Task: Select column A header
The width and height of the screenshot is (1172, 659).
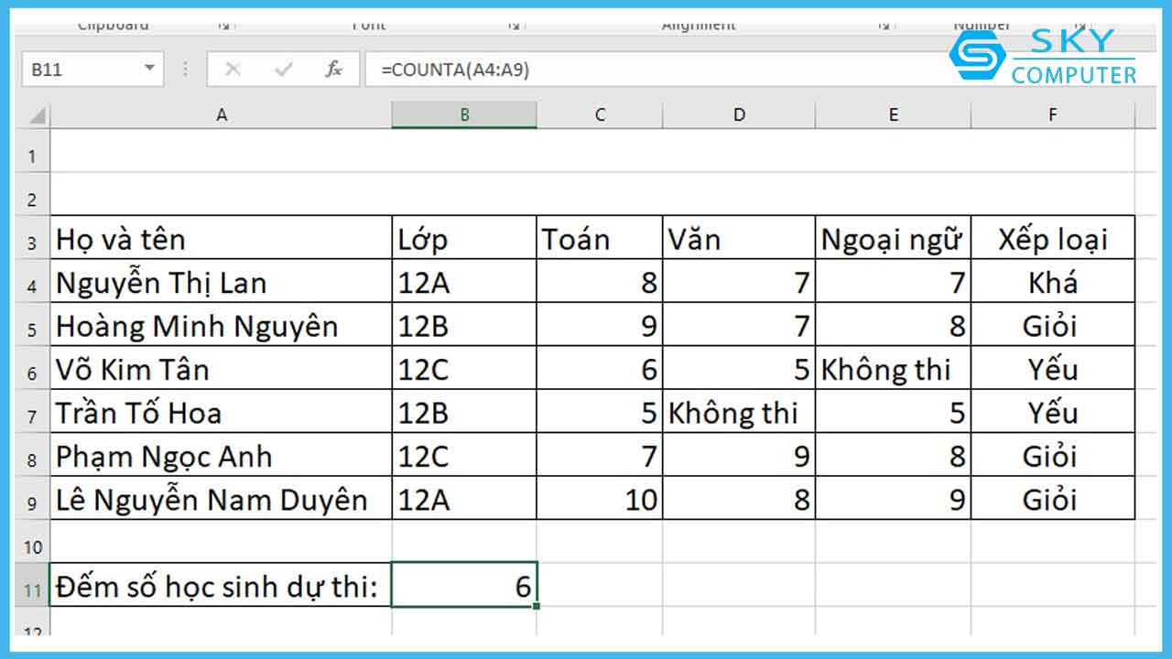Action: tap(221, 115)
